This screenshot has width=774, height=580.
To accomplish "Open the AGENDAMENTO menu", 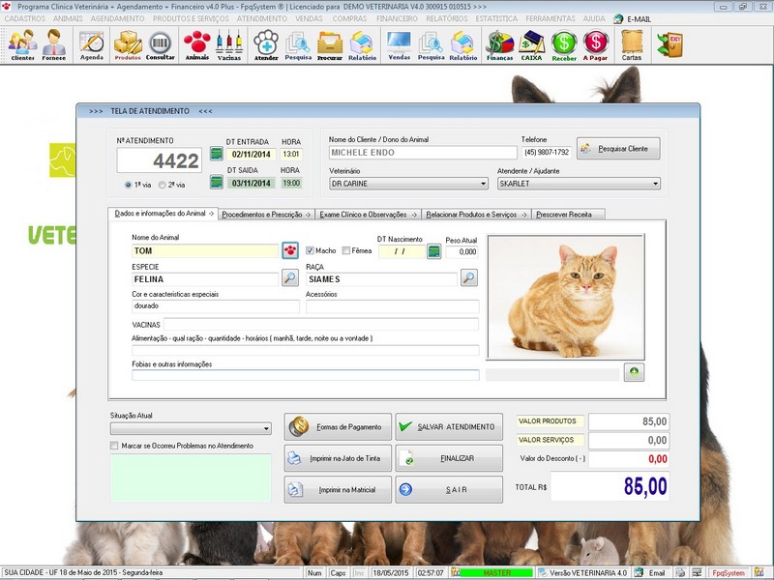I will (117, 18).
